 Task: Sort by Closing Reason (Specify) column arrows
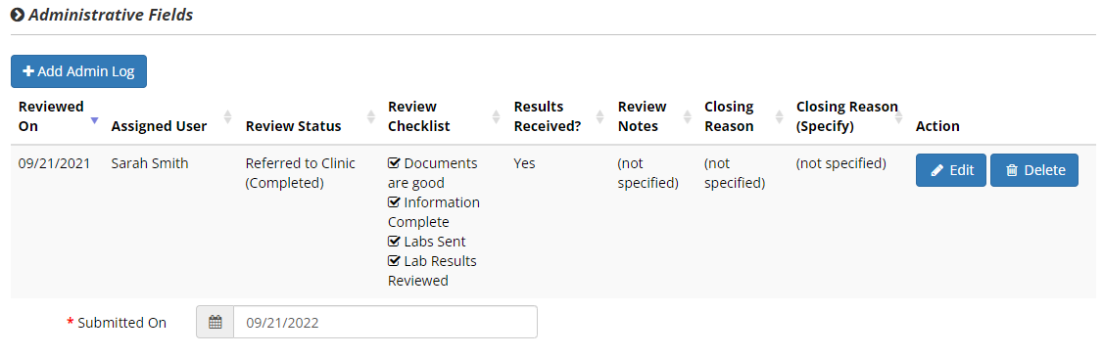(898, 116)
